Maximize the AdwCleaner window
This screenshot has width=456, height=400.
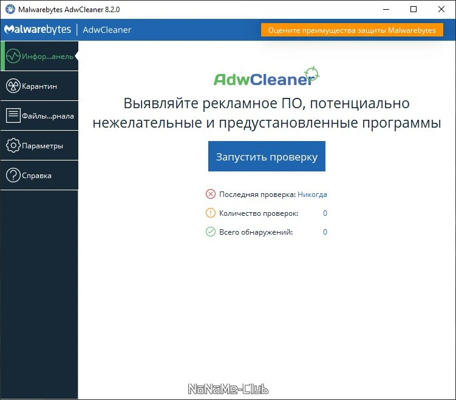click(413, 9)
